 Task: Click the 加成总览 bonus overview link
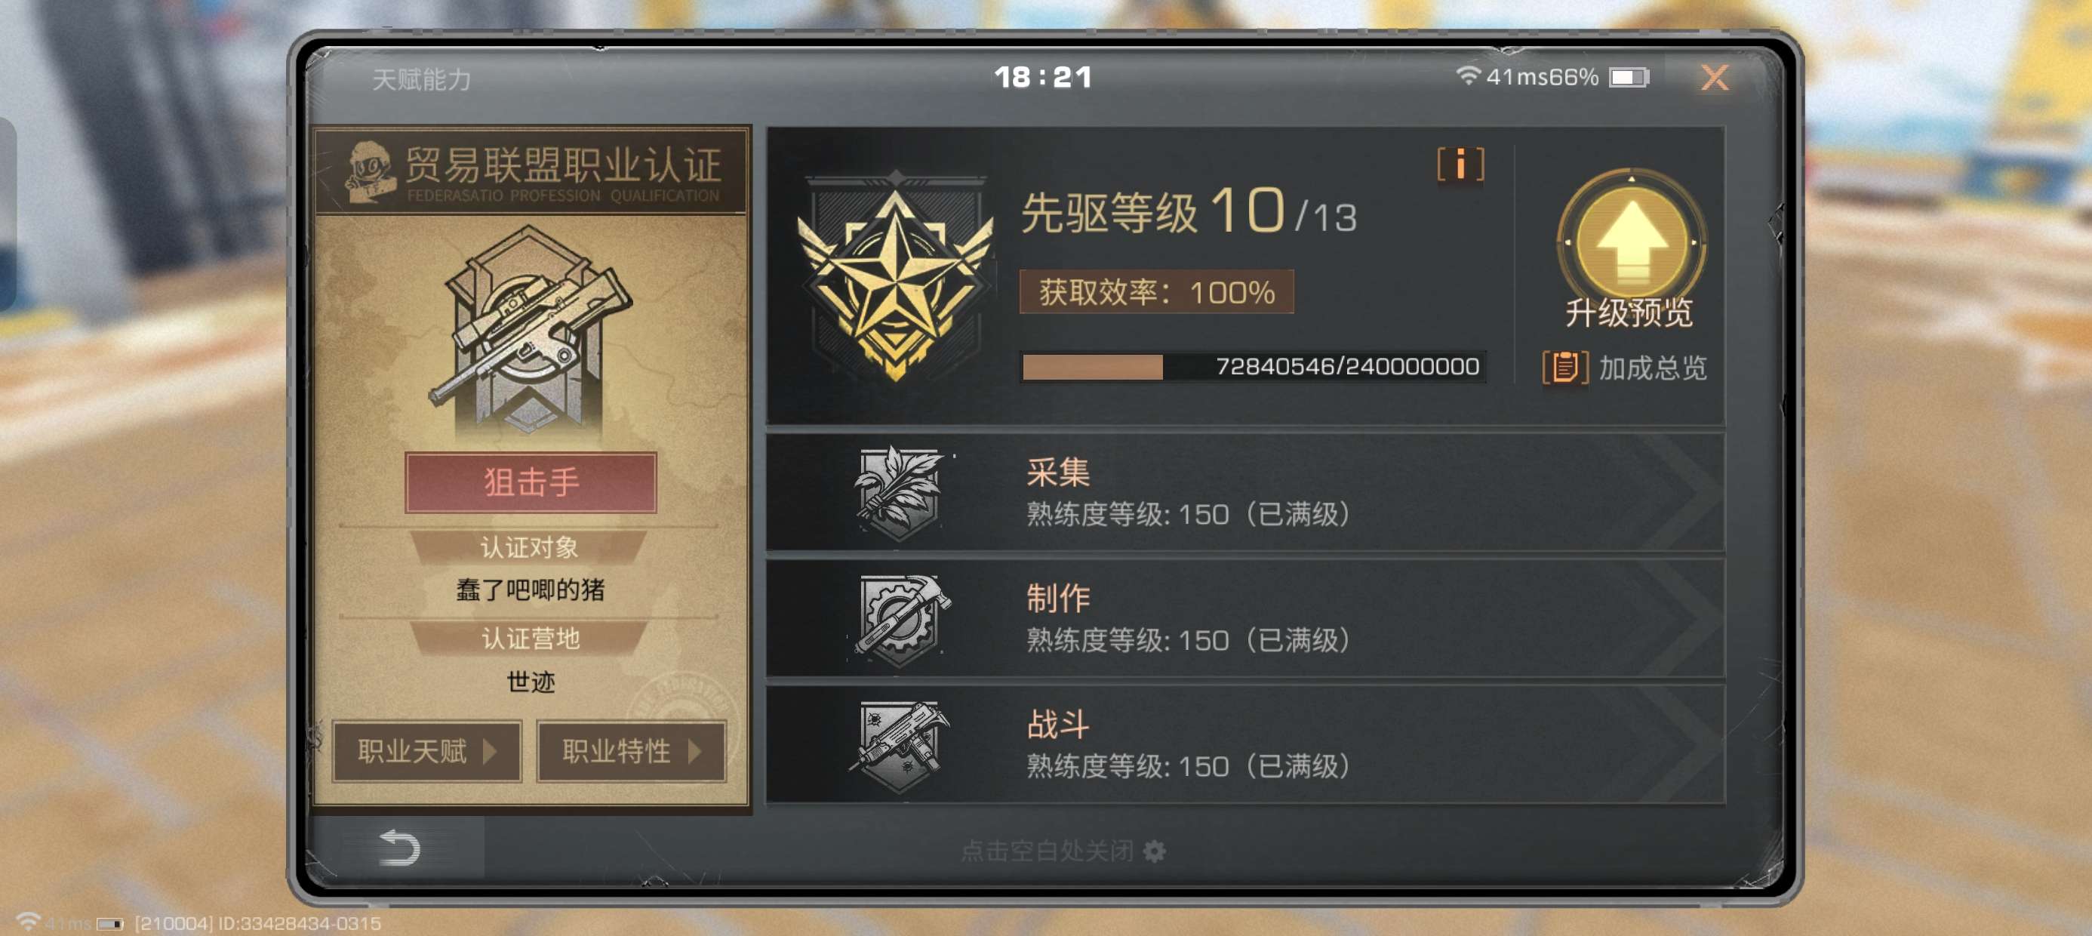1653,368
